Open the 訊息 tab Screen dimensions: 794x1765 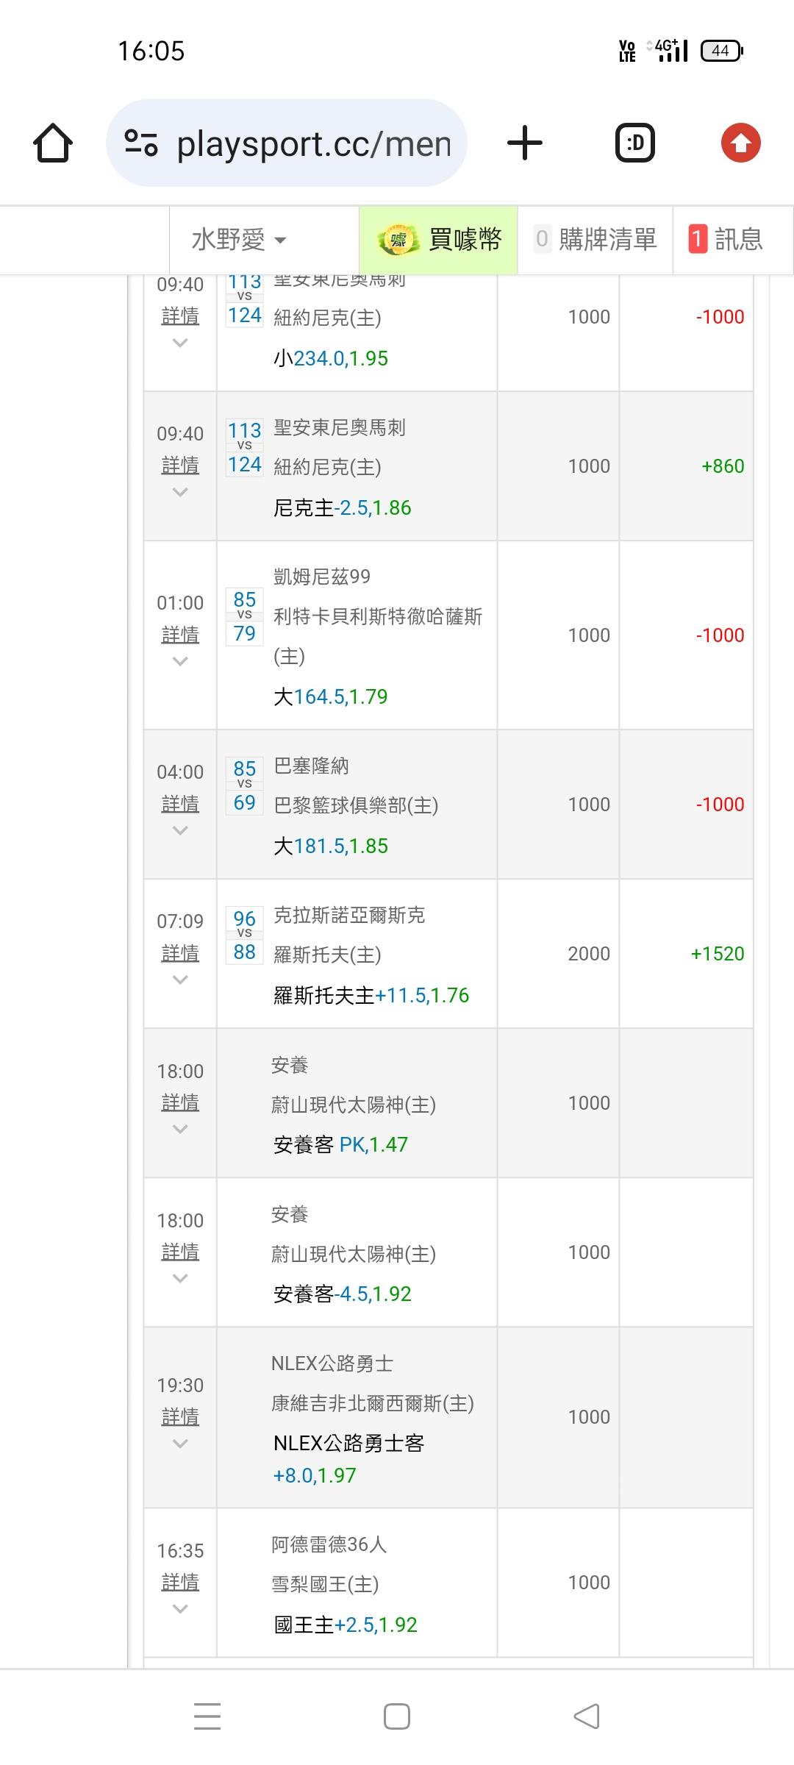726,240
